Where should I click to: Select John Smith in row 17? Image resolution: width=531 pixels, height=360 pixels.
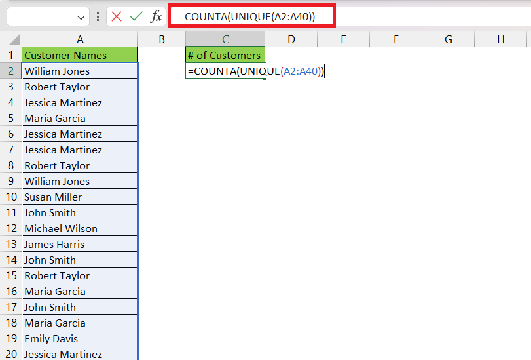tap(80, 307)
